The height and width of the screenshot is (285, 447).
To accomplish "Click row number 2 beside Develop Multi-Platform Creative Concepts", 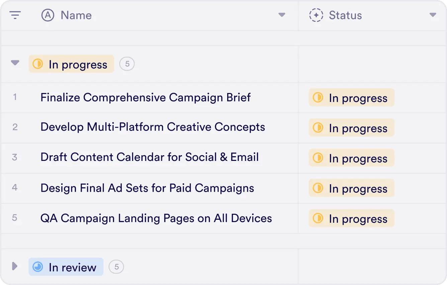I will coord(15,127).
